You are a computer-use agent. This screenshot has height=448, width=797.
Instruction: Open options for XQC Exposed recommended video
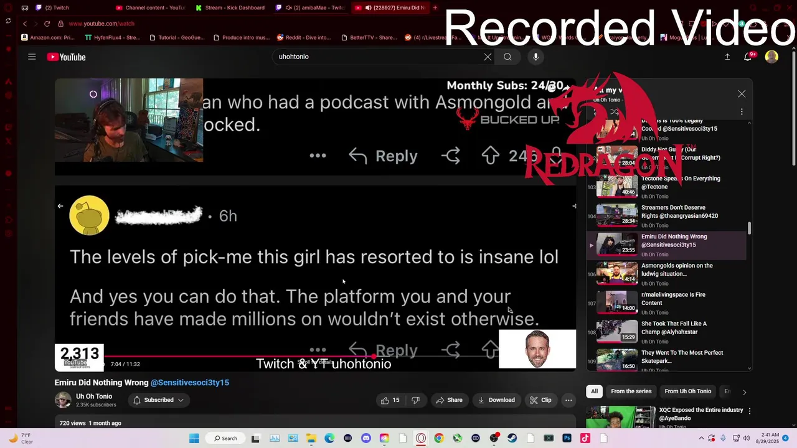tap(749, 411)
